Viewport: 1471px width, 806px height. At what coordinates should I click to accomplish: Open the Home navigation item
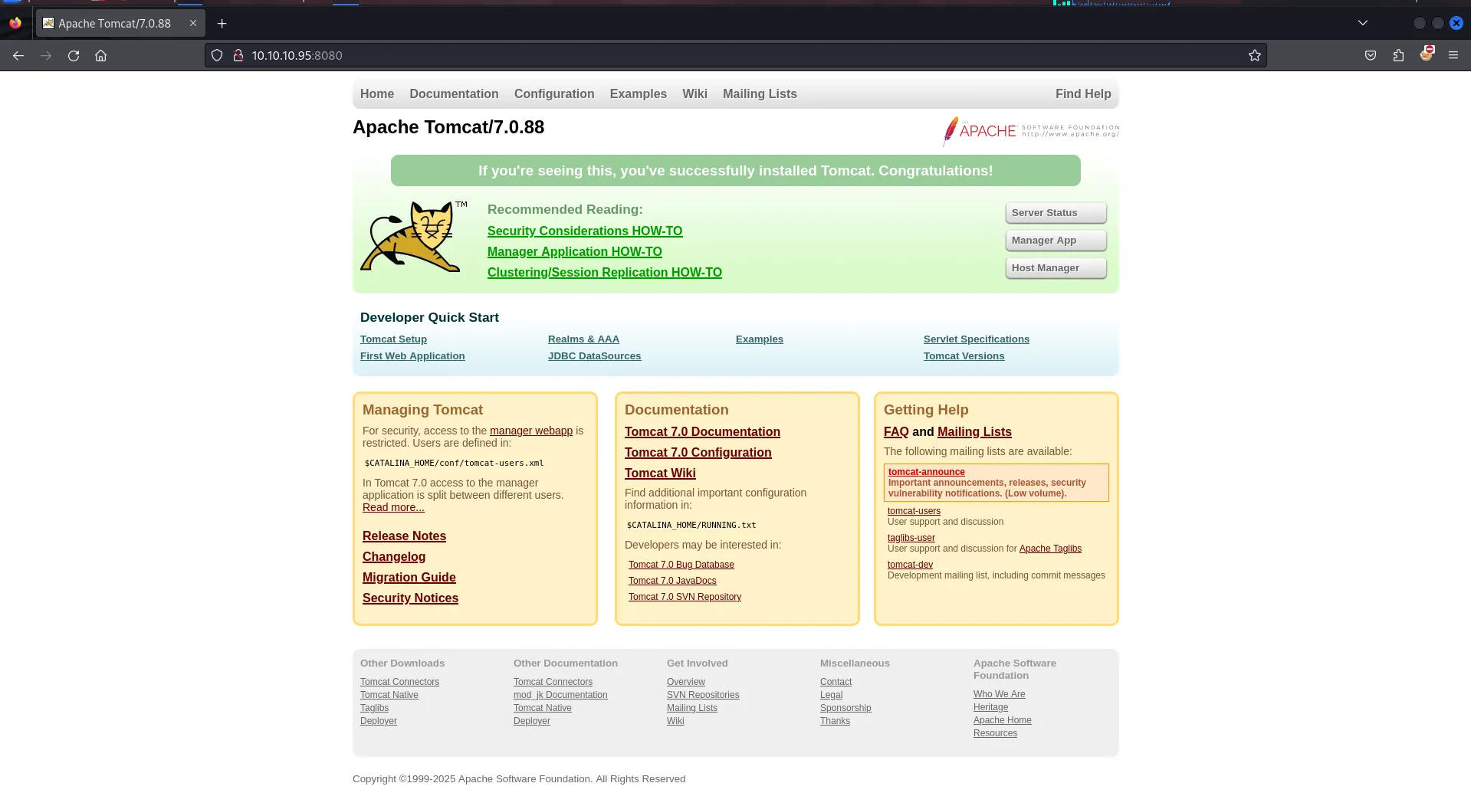pos(377,93)
